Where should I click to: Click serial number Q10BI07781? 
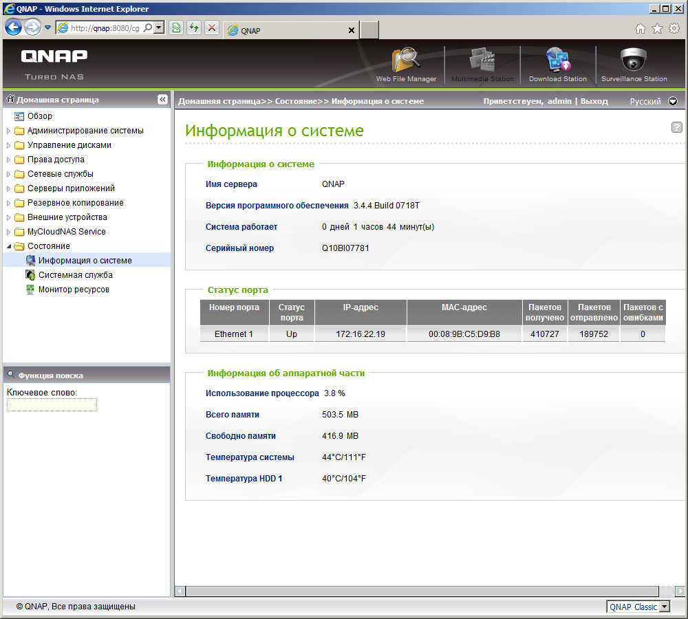(345, 248)
